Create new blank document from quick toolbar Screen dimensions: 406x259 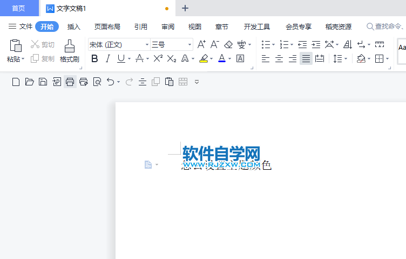[16, 82]
